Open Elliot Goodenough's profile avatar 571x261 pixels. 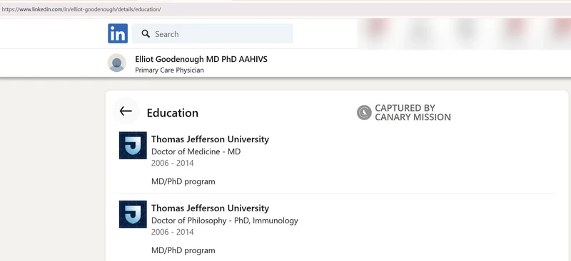pos(117,63)
